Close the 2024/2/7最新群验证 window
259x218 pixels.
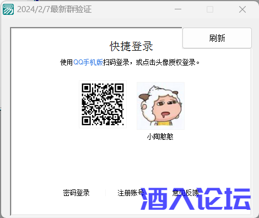pos(242,9)
